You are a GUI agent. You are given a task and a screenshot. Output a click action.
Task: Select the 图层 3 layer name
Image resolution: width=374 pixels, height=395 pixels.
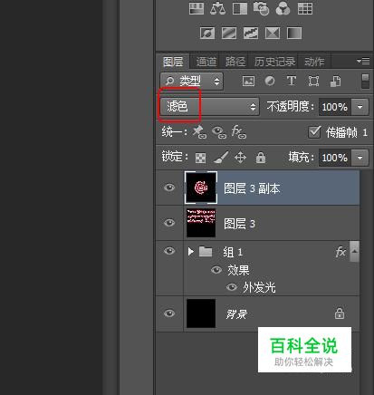coord(240,224)
